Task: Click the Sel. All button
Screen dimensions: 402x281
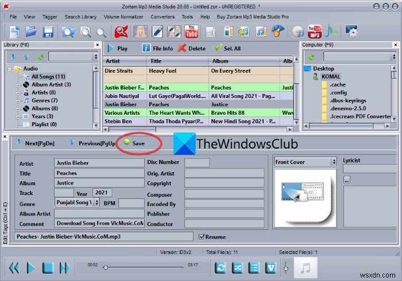Action: [x=227, y=48]
